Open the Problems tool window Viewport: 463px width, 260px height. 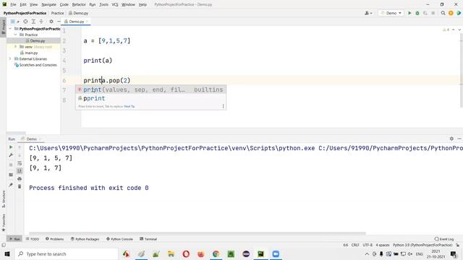[x=55, y=239]
